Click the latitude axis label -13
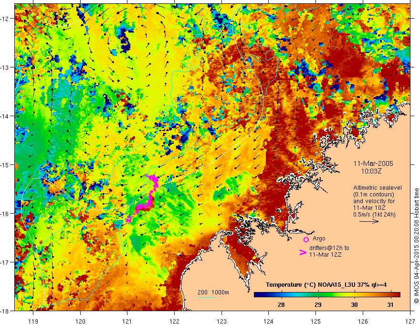Viewport: 420px width, 325px height. (5, 67)
